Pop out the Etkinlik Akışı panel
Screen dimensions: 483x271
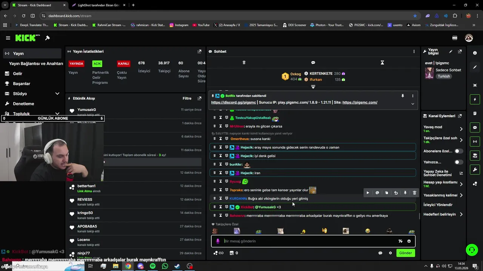[x=199, y=98]
